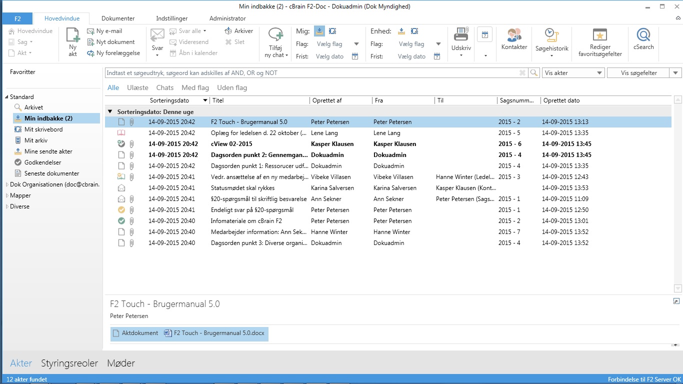Screen dimensions: 683x384
Task: Filter list by Uden flag
Action: 232,87
